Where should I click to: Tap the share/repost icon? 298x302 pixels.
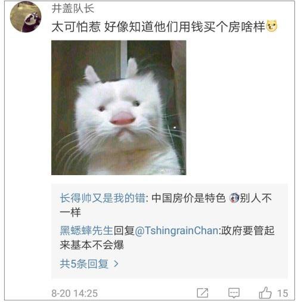coord(203,293)
